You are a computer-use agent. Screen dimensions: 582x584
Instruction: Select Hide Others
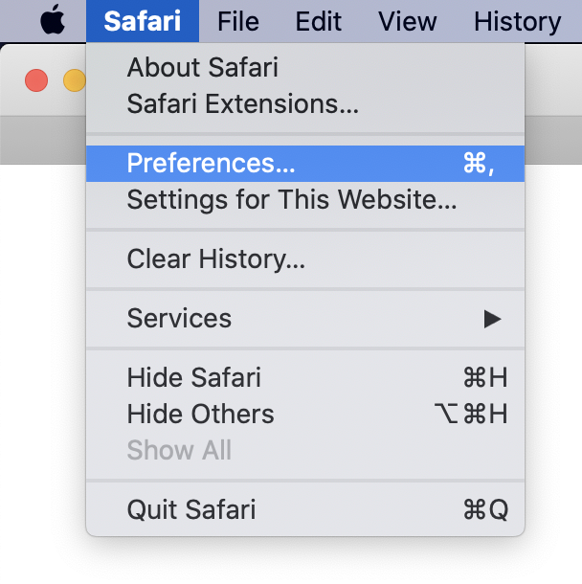tap(200, 414)
